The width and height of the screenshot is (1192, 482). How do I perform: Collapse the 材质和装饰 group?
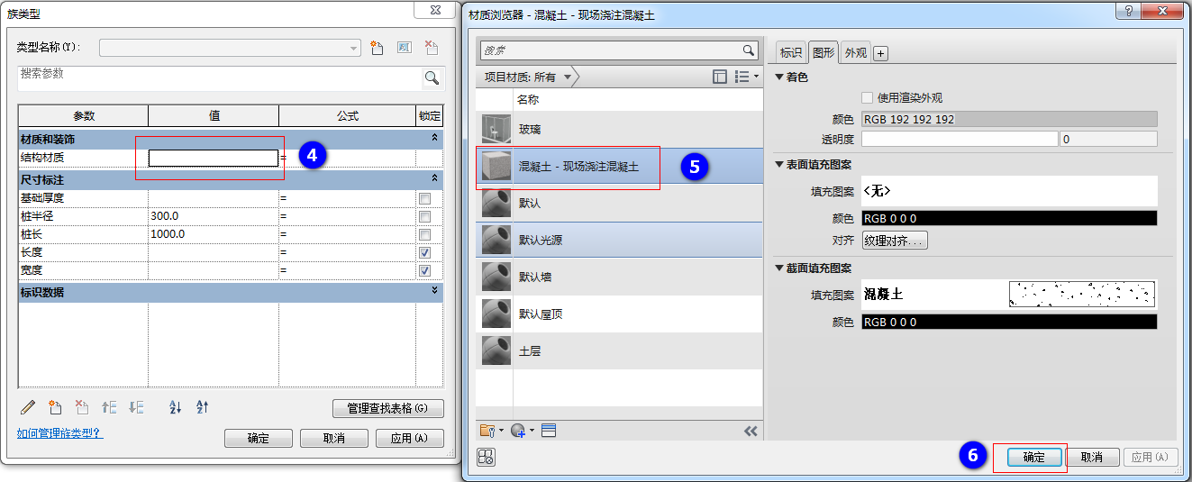tap(435, 139)
